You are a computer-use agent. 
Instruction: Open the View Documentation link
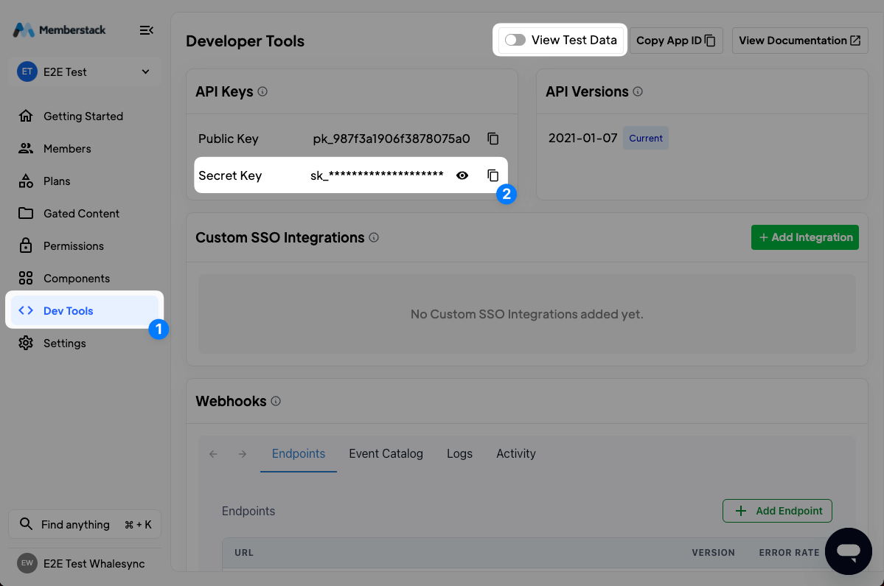point(799,41)
